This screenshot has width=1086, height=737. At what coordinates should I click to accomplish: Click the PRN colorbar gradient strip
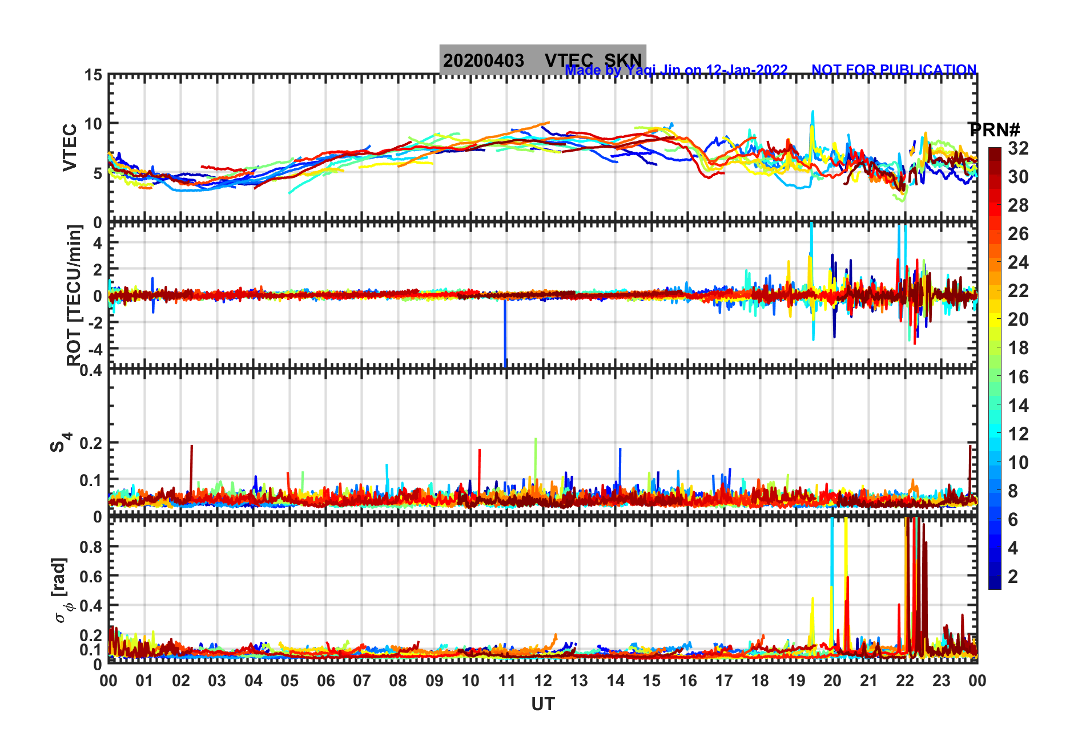995,368
